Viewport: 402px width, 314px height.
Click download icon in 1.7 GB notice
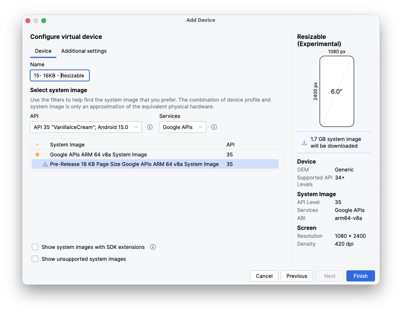coord(304,143)
